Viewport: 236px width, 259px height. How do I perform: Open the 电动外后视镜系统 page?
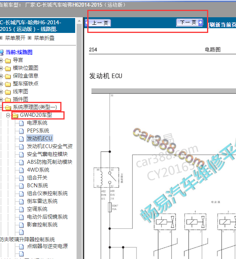click(x=47, y=217)
